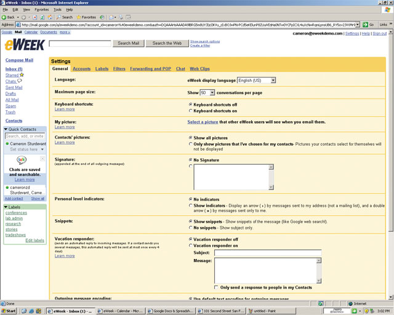The width and height of the screenshot is (394, 315).
Task: Click the page icon in the address bar
Action: [x=18, y=25]
